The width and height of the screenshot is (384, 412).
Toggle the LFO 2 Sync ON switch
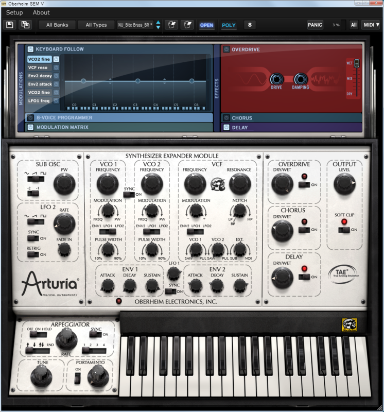pyautogui.click(x=33, y=238)
